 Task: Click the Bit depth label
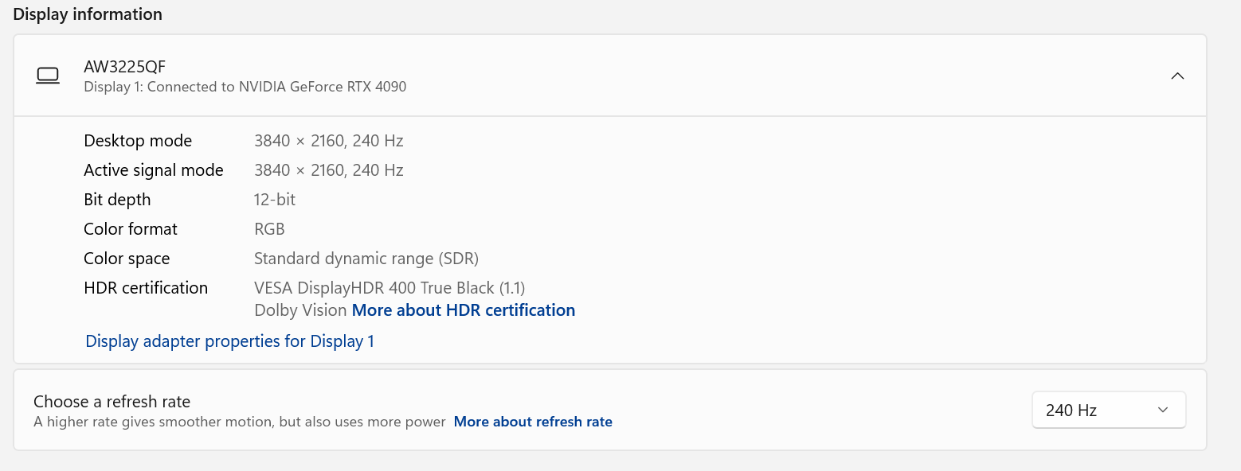[117, 200]
